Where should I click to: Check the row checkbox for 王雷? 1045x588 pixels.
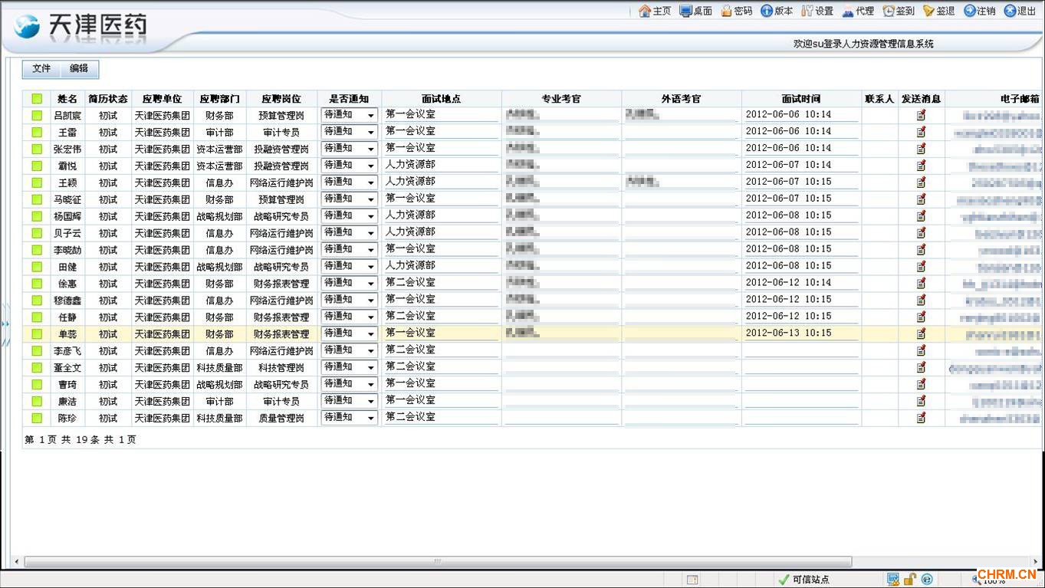click(37, 132)
